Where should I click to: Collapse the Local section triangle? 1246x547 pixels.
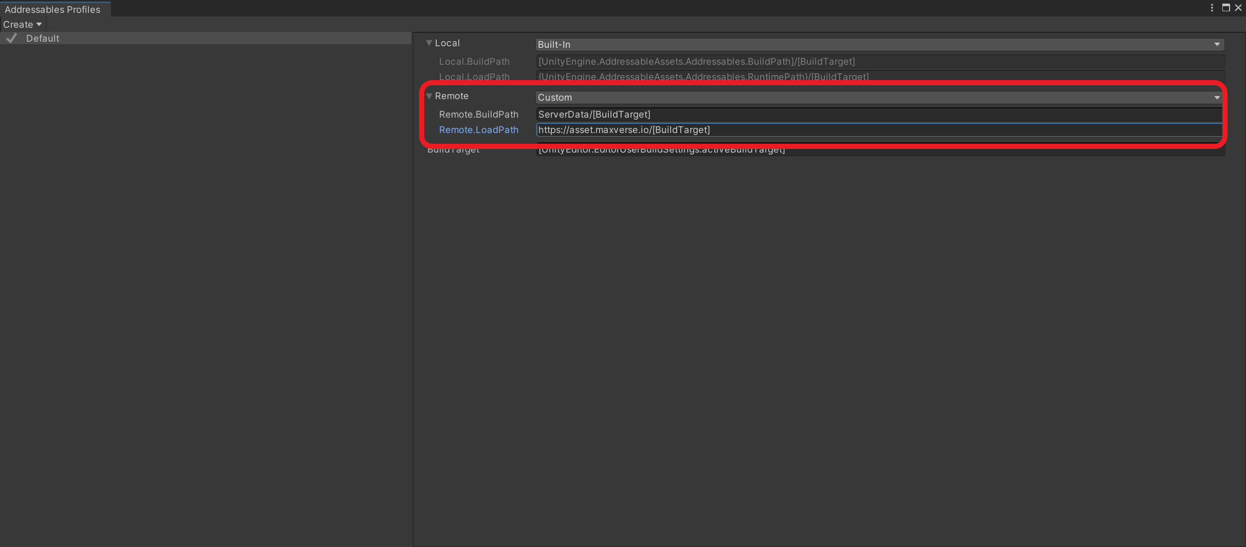tap(429, 43)
